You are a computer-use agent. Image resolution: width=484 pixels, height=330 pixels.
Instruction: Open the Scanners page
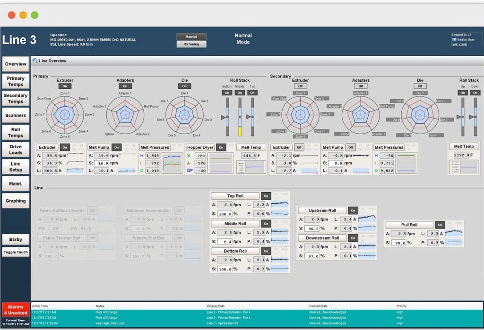(x=16, y=115)
